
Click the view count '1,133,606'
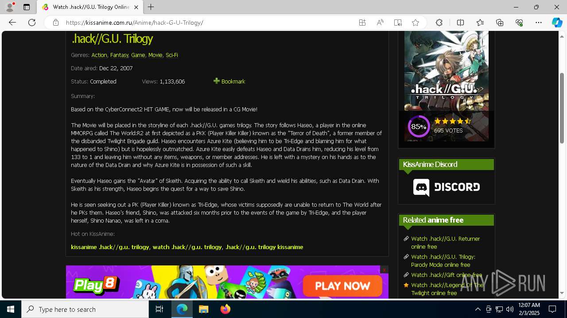pyautogui.click(x=172, y=82)
